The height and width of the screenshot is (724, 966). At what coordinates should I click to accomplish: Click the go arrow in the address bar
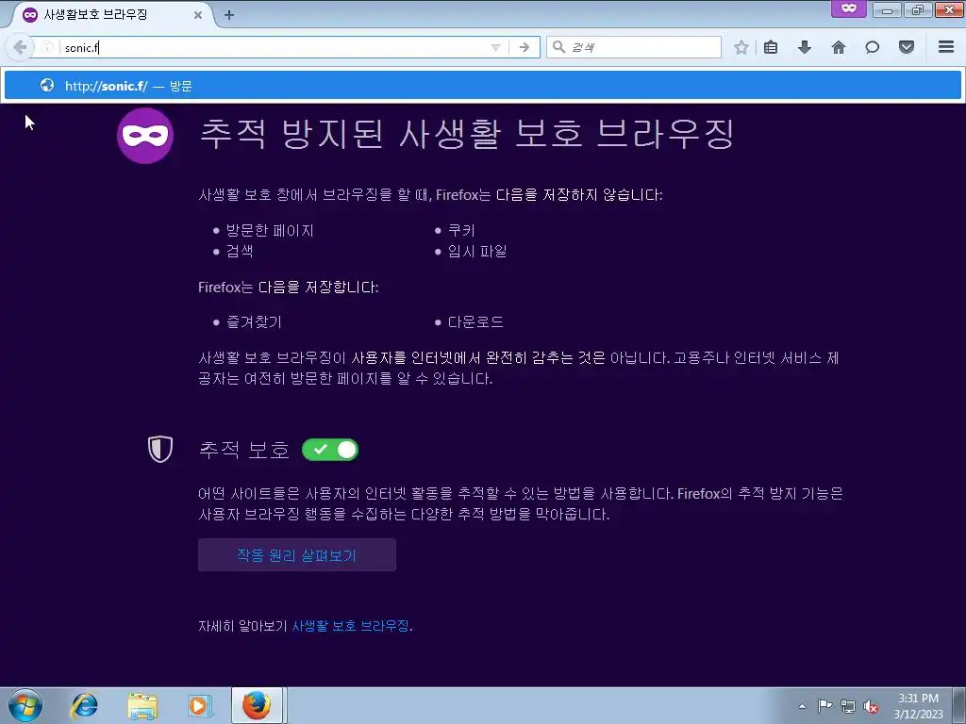point(525,47)
